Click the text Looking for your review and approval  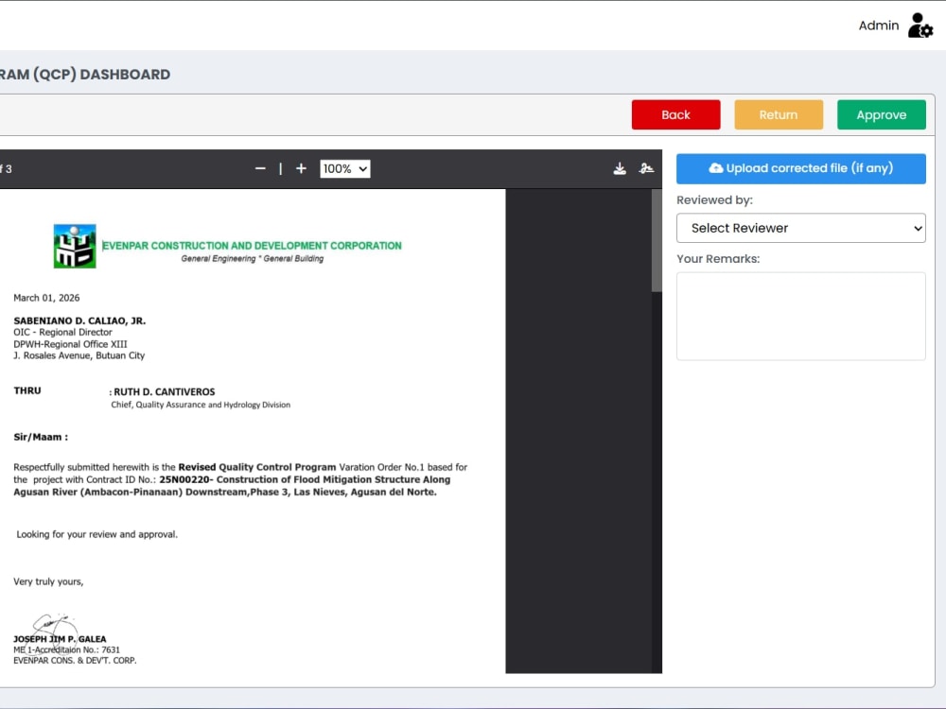[97, 534]
